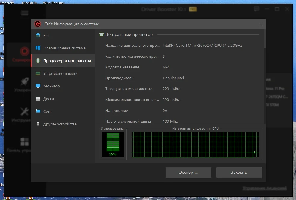Image resolution: width=296 pixels, height=200 pixels.
Task: Select the Все layers icon
Action: [38, 35]
